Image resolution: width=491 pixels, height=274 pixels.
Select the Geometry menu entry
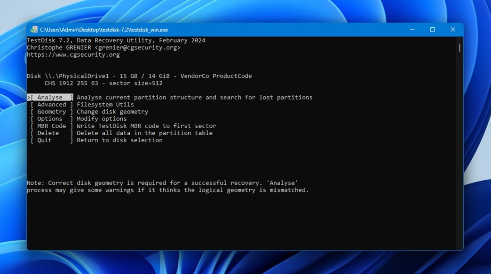[x=52, y=112]
